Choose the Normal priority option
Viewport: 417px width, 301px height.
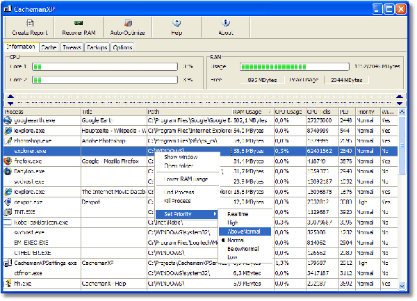pos(238,240)
